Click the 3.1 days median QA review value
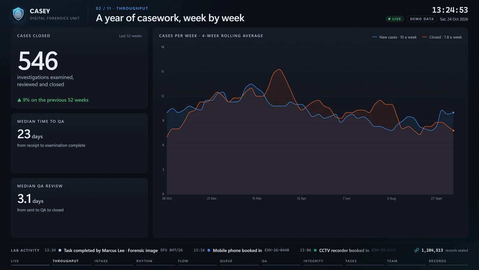479x270 pixels. (30, 199)
